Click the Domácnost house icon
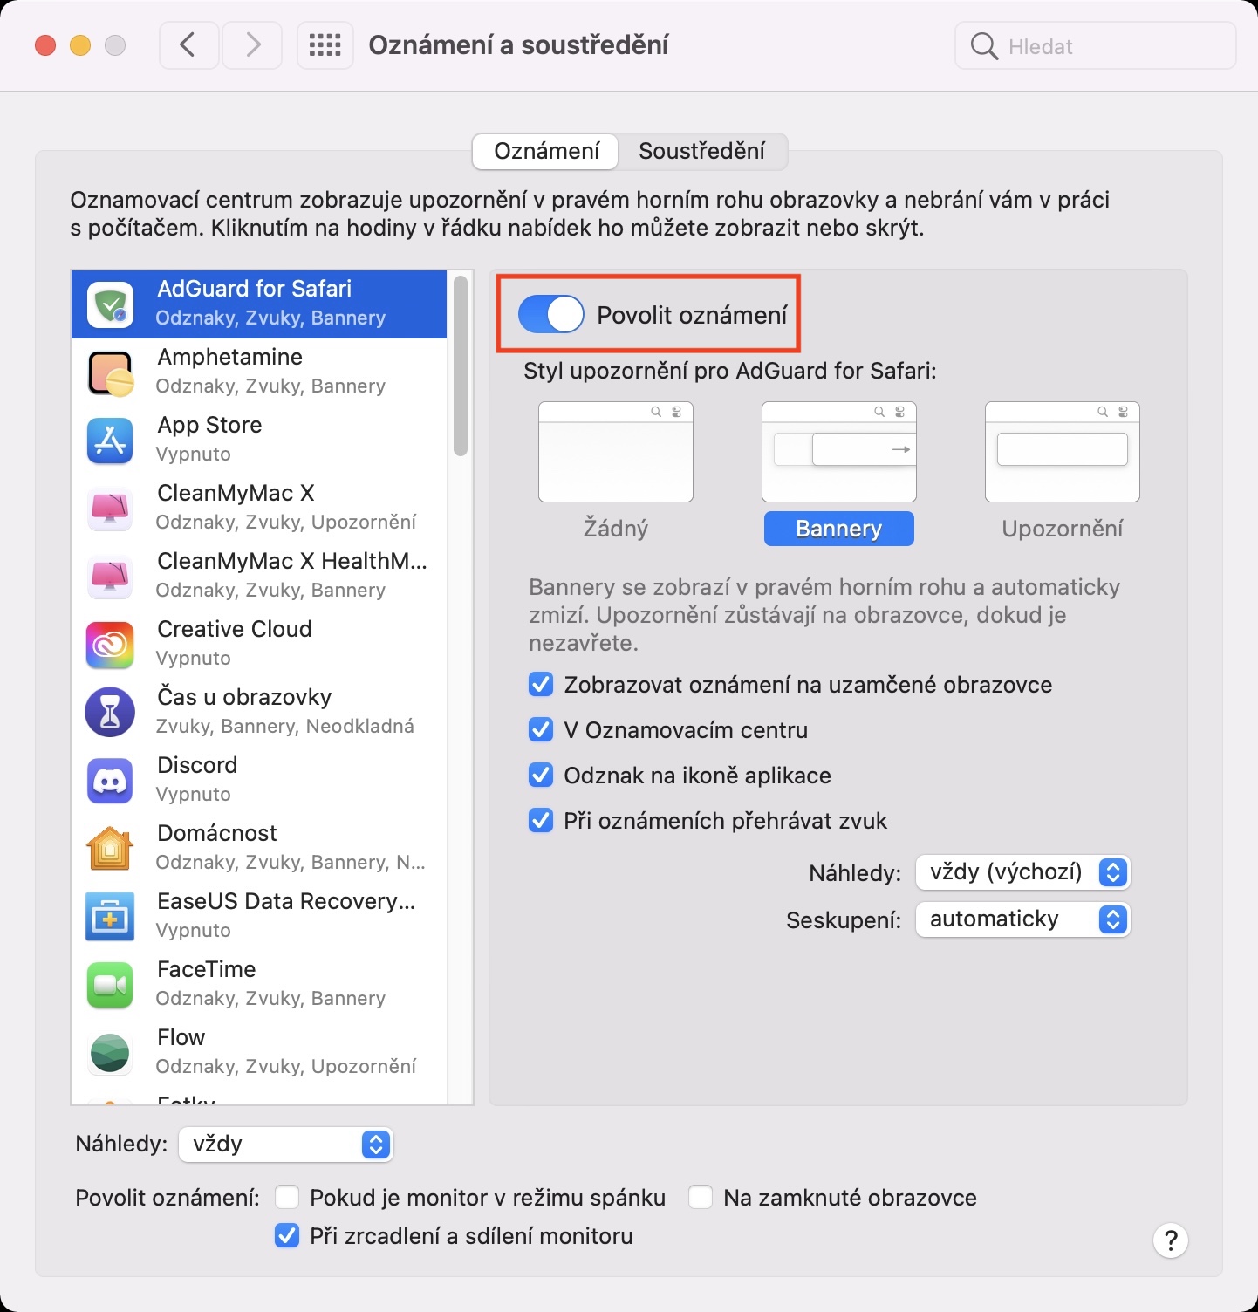1258x1312 pixels. click(x=110, y=849)
